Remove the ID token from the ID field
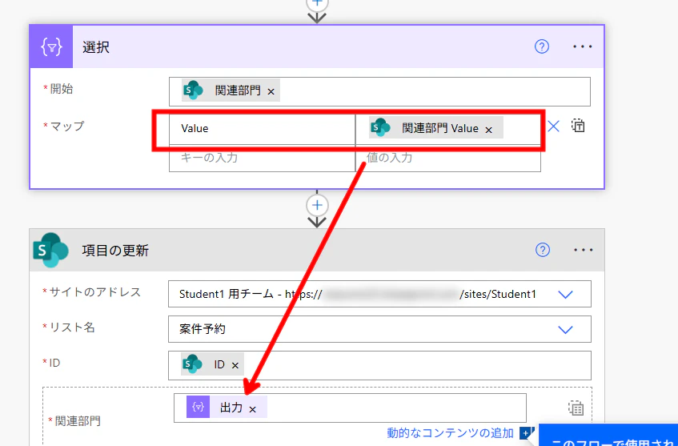The height and width of the screenshot is (446, 678). 235,366
